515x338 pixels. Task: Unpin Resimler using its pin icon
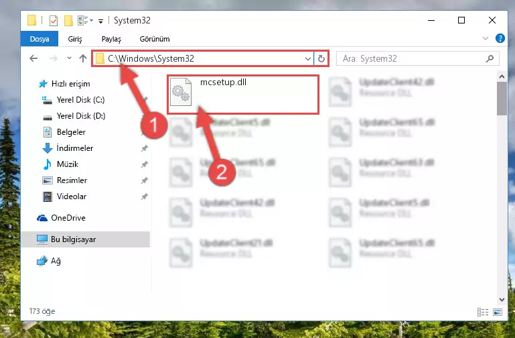pyautogui.click(x=144, y=180)
